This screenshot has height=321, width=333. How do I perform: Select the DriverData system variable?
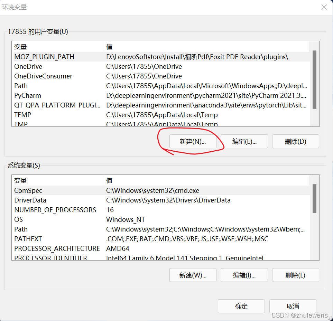161,200
